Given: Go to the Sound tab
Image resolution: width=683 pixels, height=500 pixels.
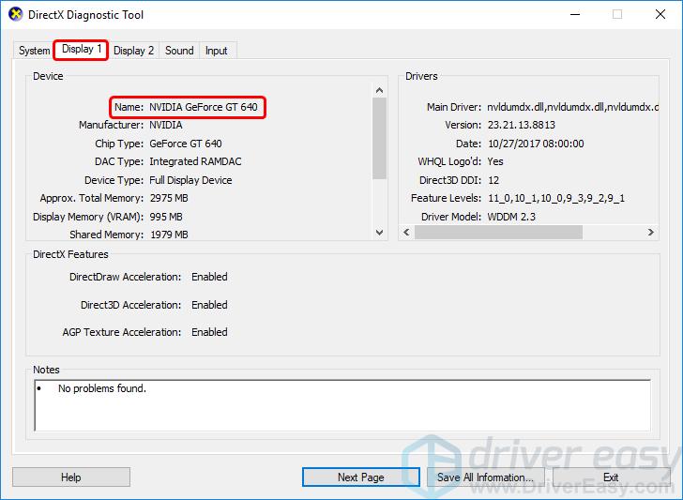Looking at the screenshot, I should pyautogui.click(x=179, y=51).
